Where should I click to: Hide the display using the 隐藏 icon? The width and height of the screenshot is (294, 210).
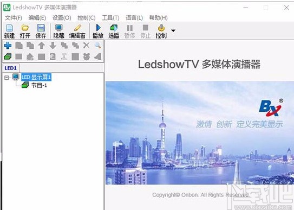58,31
